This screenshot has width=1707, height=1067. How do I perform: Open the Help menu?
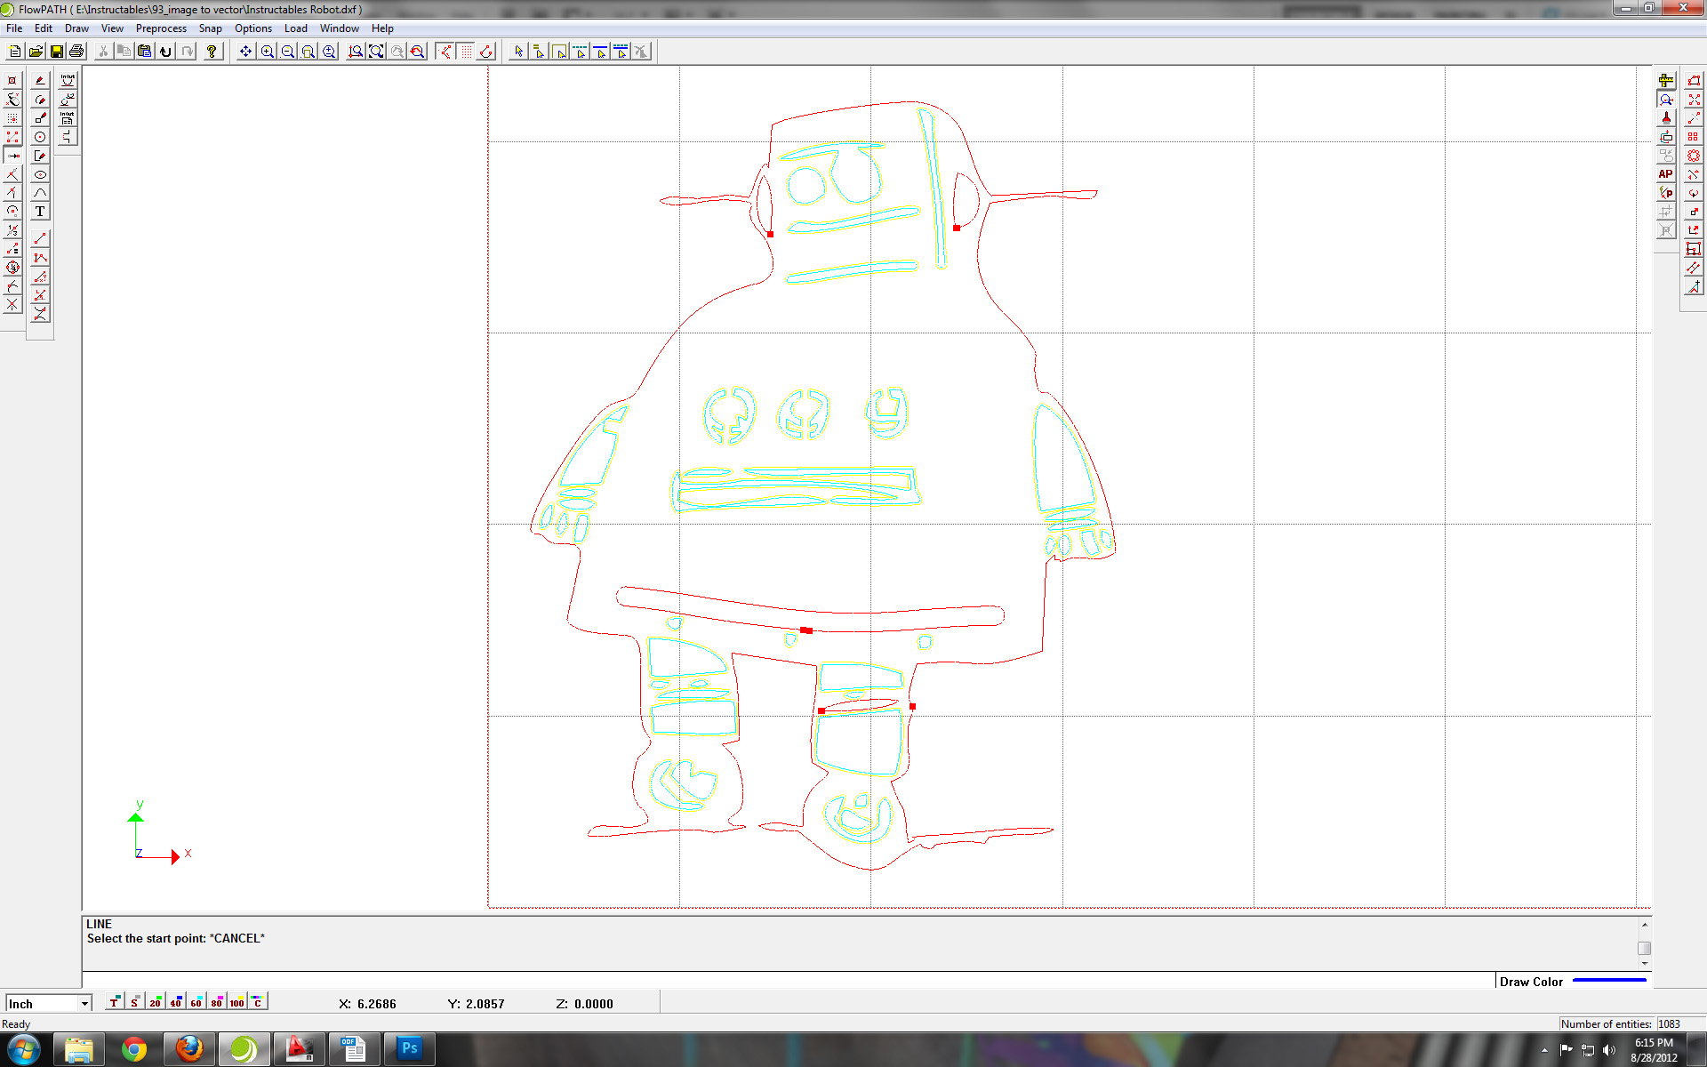tap(382, 28)
